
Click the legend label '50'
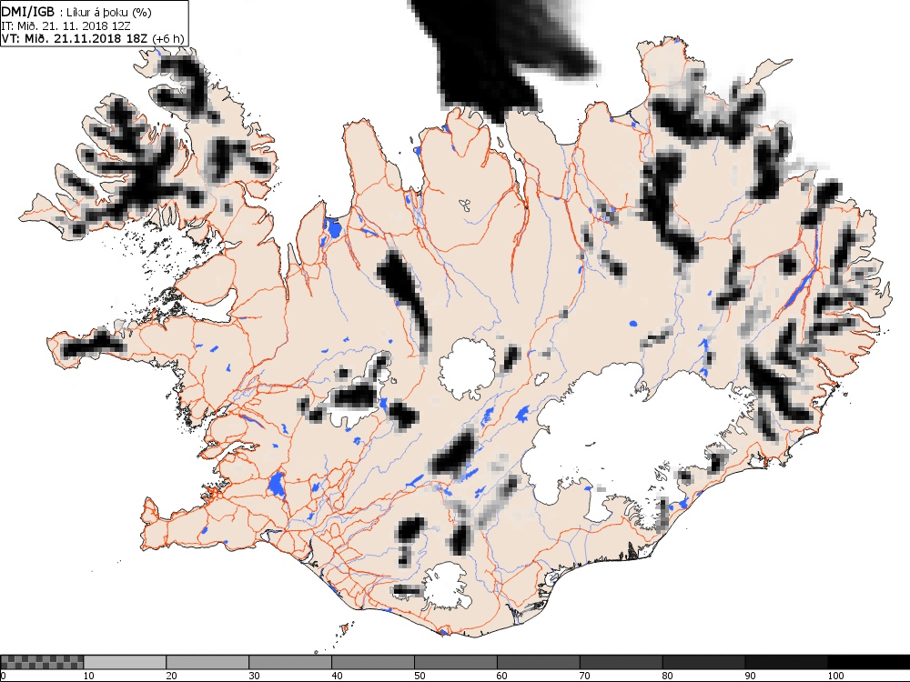(420, 676)
